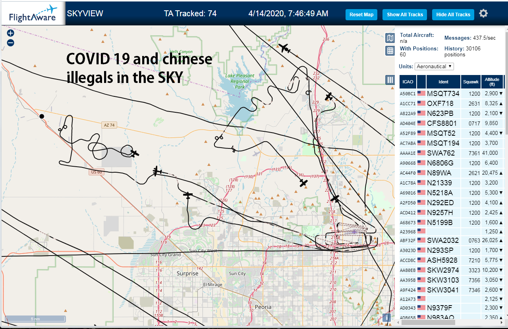Select the SKW2974 ident

coord(443,270)
